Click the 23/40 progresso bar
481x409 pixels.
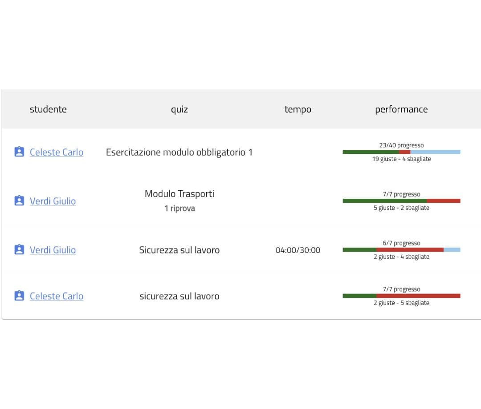(401, 152)
